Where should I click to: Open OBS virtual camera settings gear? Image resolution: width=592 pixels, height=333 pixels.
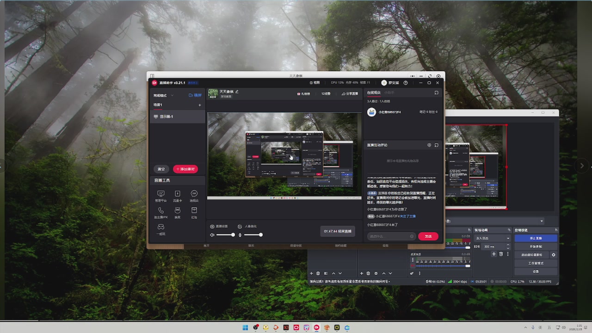point(554,255)
